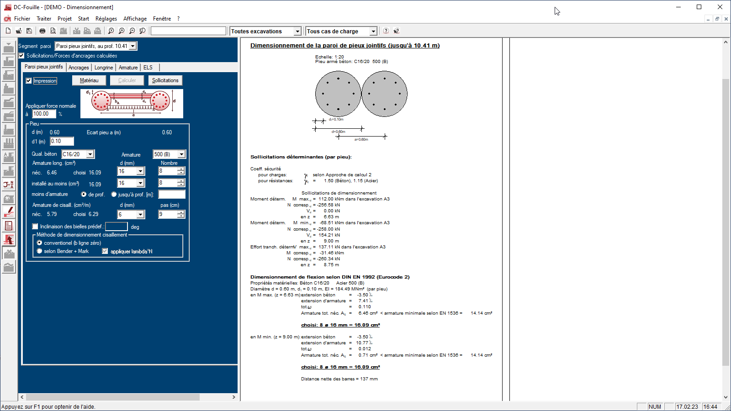
Task: Open the Réglages menu
Action: tap(106, 19)
